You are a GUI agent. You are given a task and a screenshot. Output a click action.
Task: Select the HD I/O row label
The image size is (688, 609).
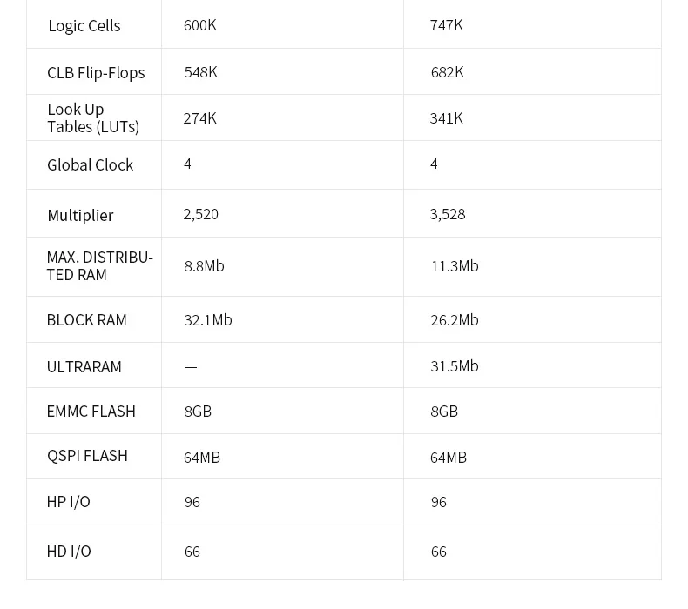tap(69, 552)
